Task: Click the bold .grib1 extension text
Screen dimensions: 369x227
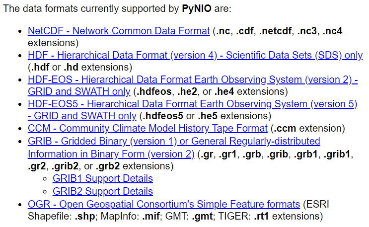Action: (x=337, y=154)
